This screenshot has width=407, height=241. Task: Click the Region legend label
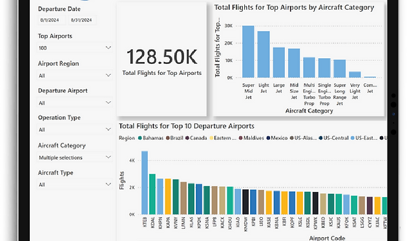click(127, 138)
